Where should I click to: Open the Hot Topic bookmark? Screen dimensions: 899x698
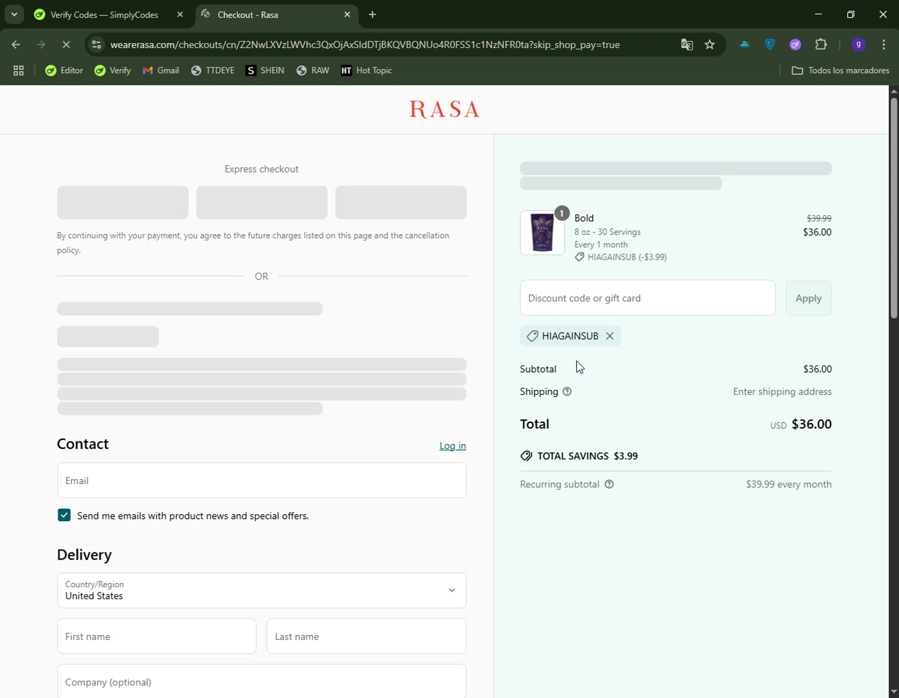click(x=366, y=71)
